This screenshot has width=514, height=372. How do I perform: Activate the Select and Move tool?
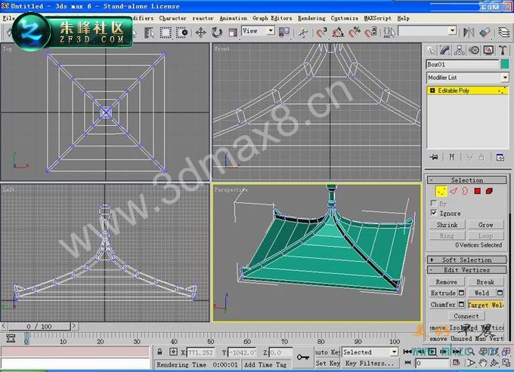pyautogui.click(x=200, y=32)
